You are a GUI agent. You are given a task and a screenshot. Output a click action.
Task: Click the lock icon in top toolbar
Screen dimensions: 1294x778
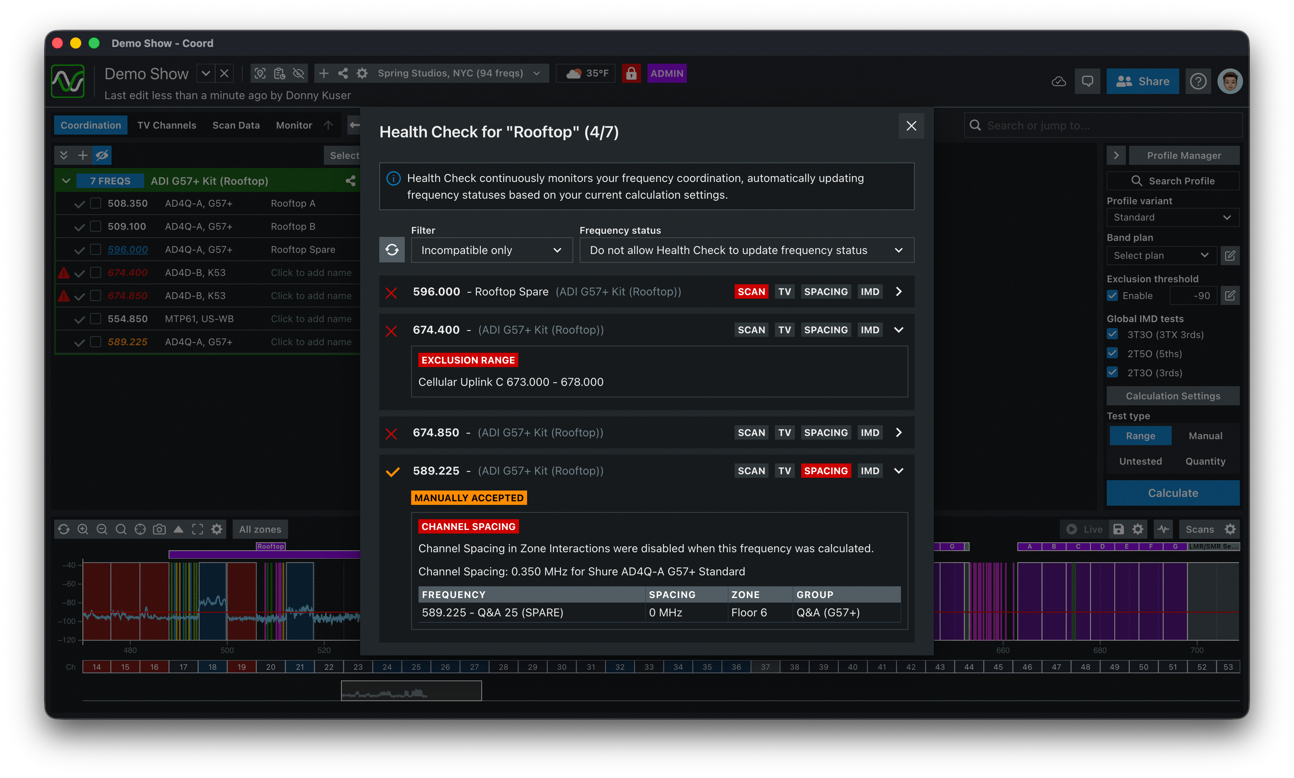coord(631,73)
